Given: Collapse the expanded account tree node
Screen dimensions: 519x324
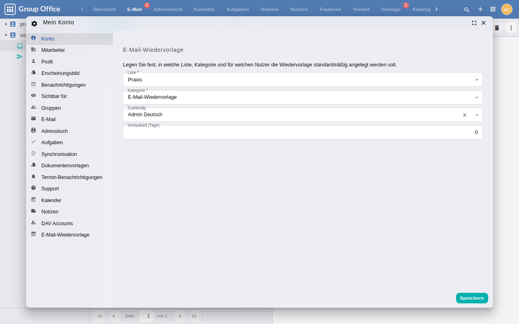Looking at the screenshot, I should (6, 35).
